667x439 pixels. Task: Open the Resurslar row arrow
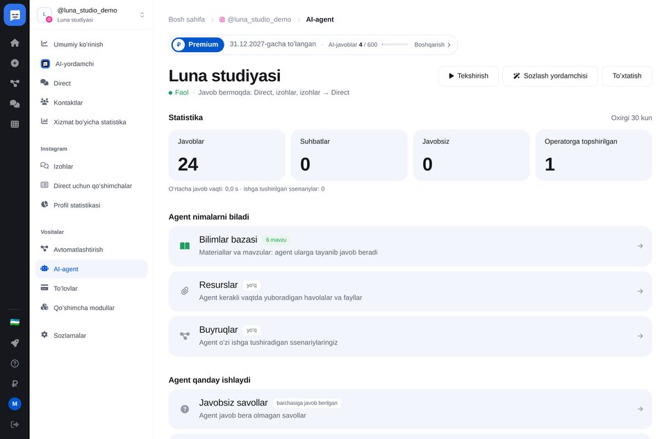640,291
